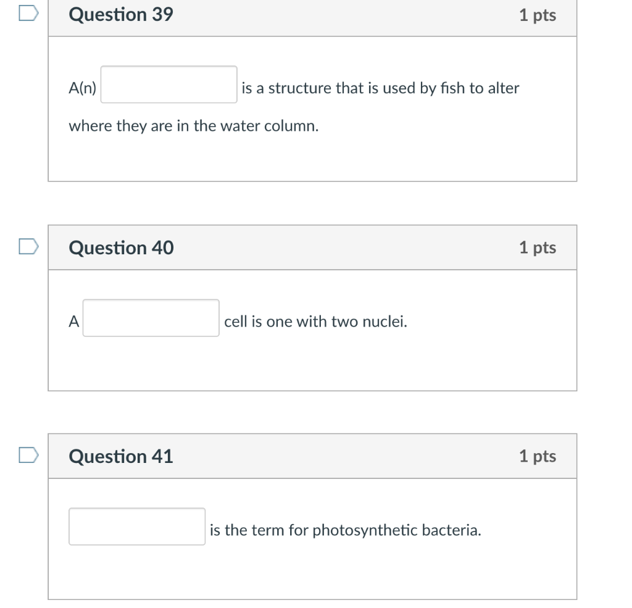Click the "1 pts" label of Question 41

(537, 457)
